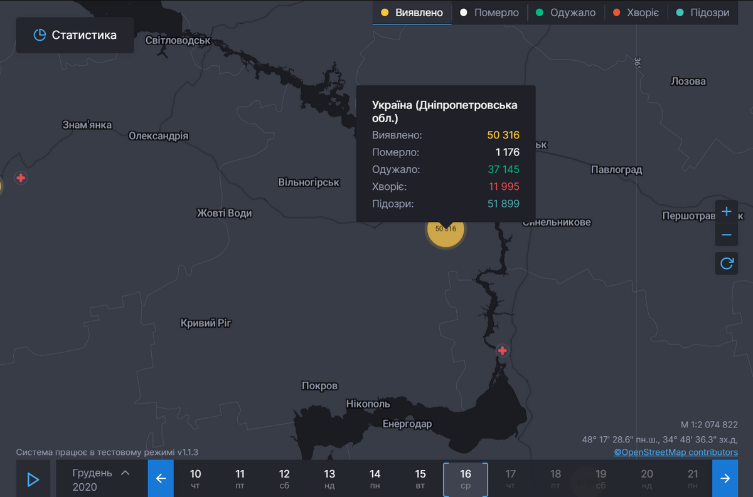
Task: Go to next dates with right arrow
Action: tap(725, 479)
